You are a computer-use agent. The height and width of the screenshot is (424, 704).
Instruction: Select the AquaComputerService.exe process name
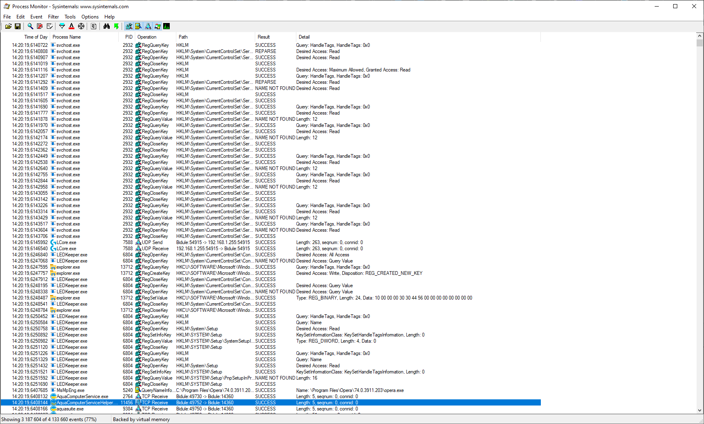click(83, 396)
